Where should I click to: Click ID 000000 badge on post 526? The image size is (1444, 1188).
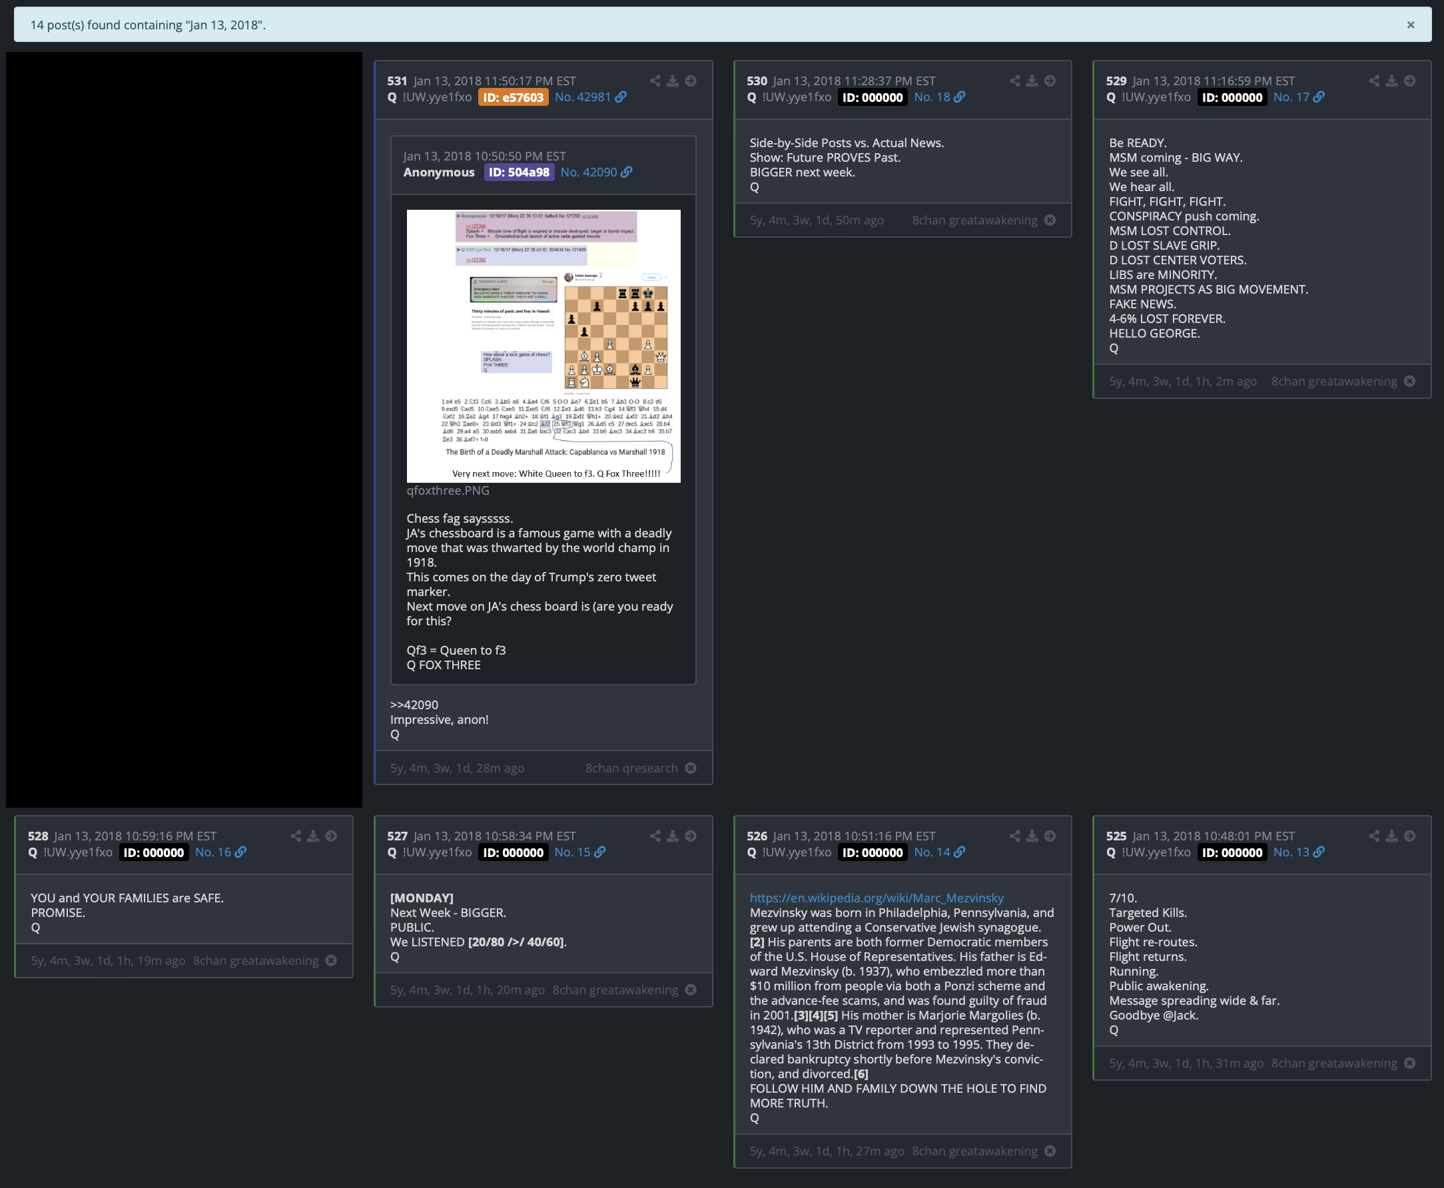(872, 852)
